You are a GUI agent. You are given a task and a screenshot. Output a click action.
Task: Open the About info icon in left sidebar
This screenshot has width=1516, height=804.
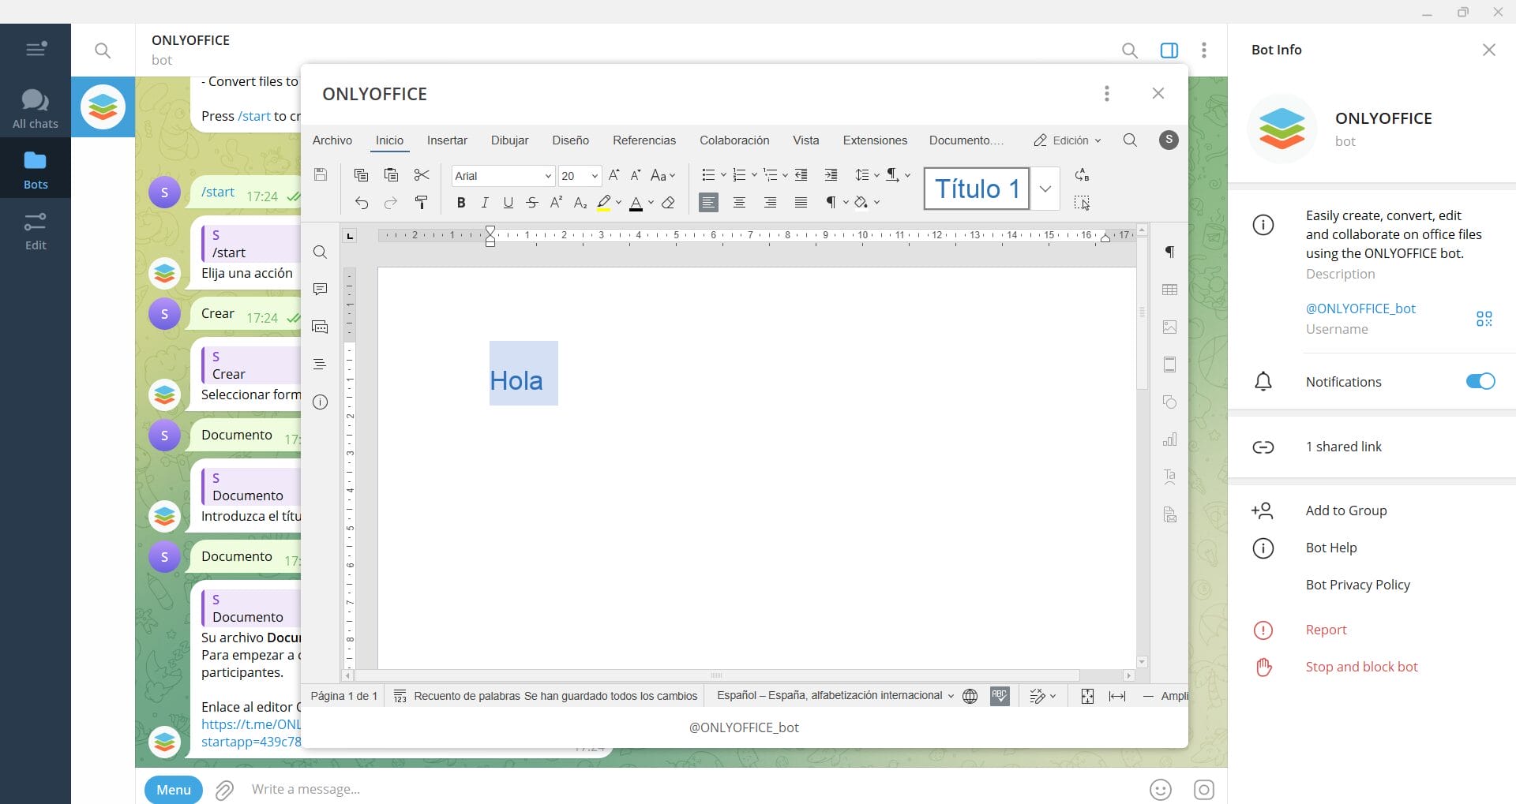320,402
